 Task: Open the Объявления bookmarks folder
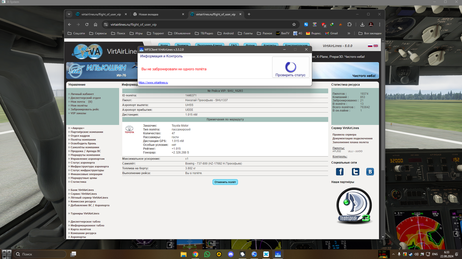pyautogui.click(x=179, y=33)
